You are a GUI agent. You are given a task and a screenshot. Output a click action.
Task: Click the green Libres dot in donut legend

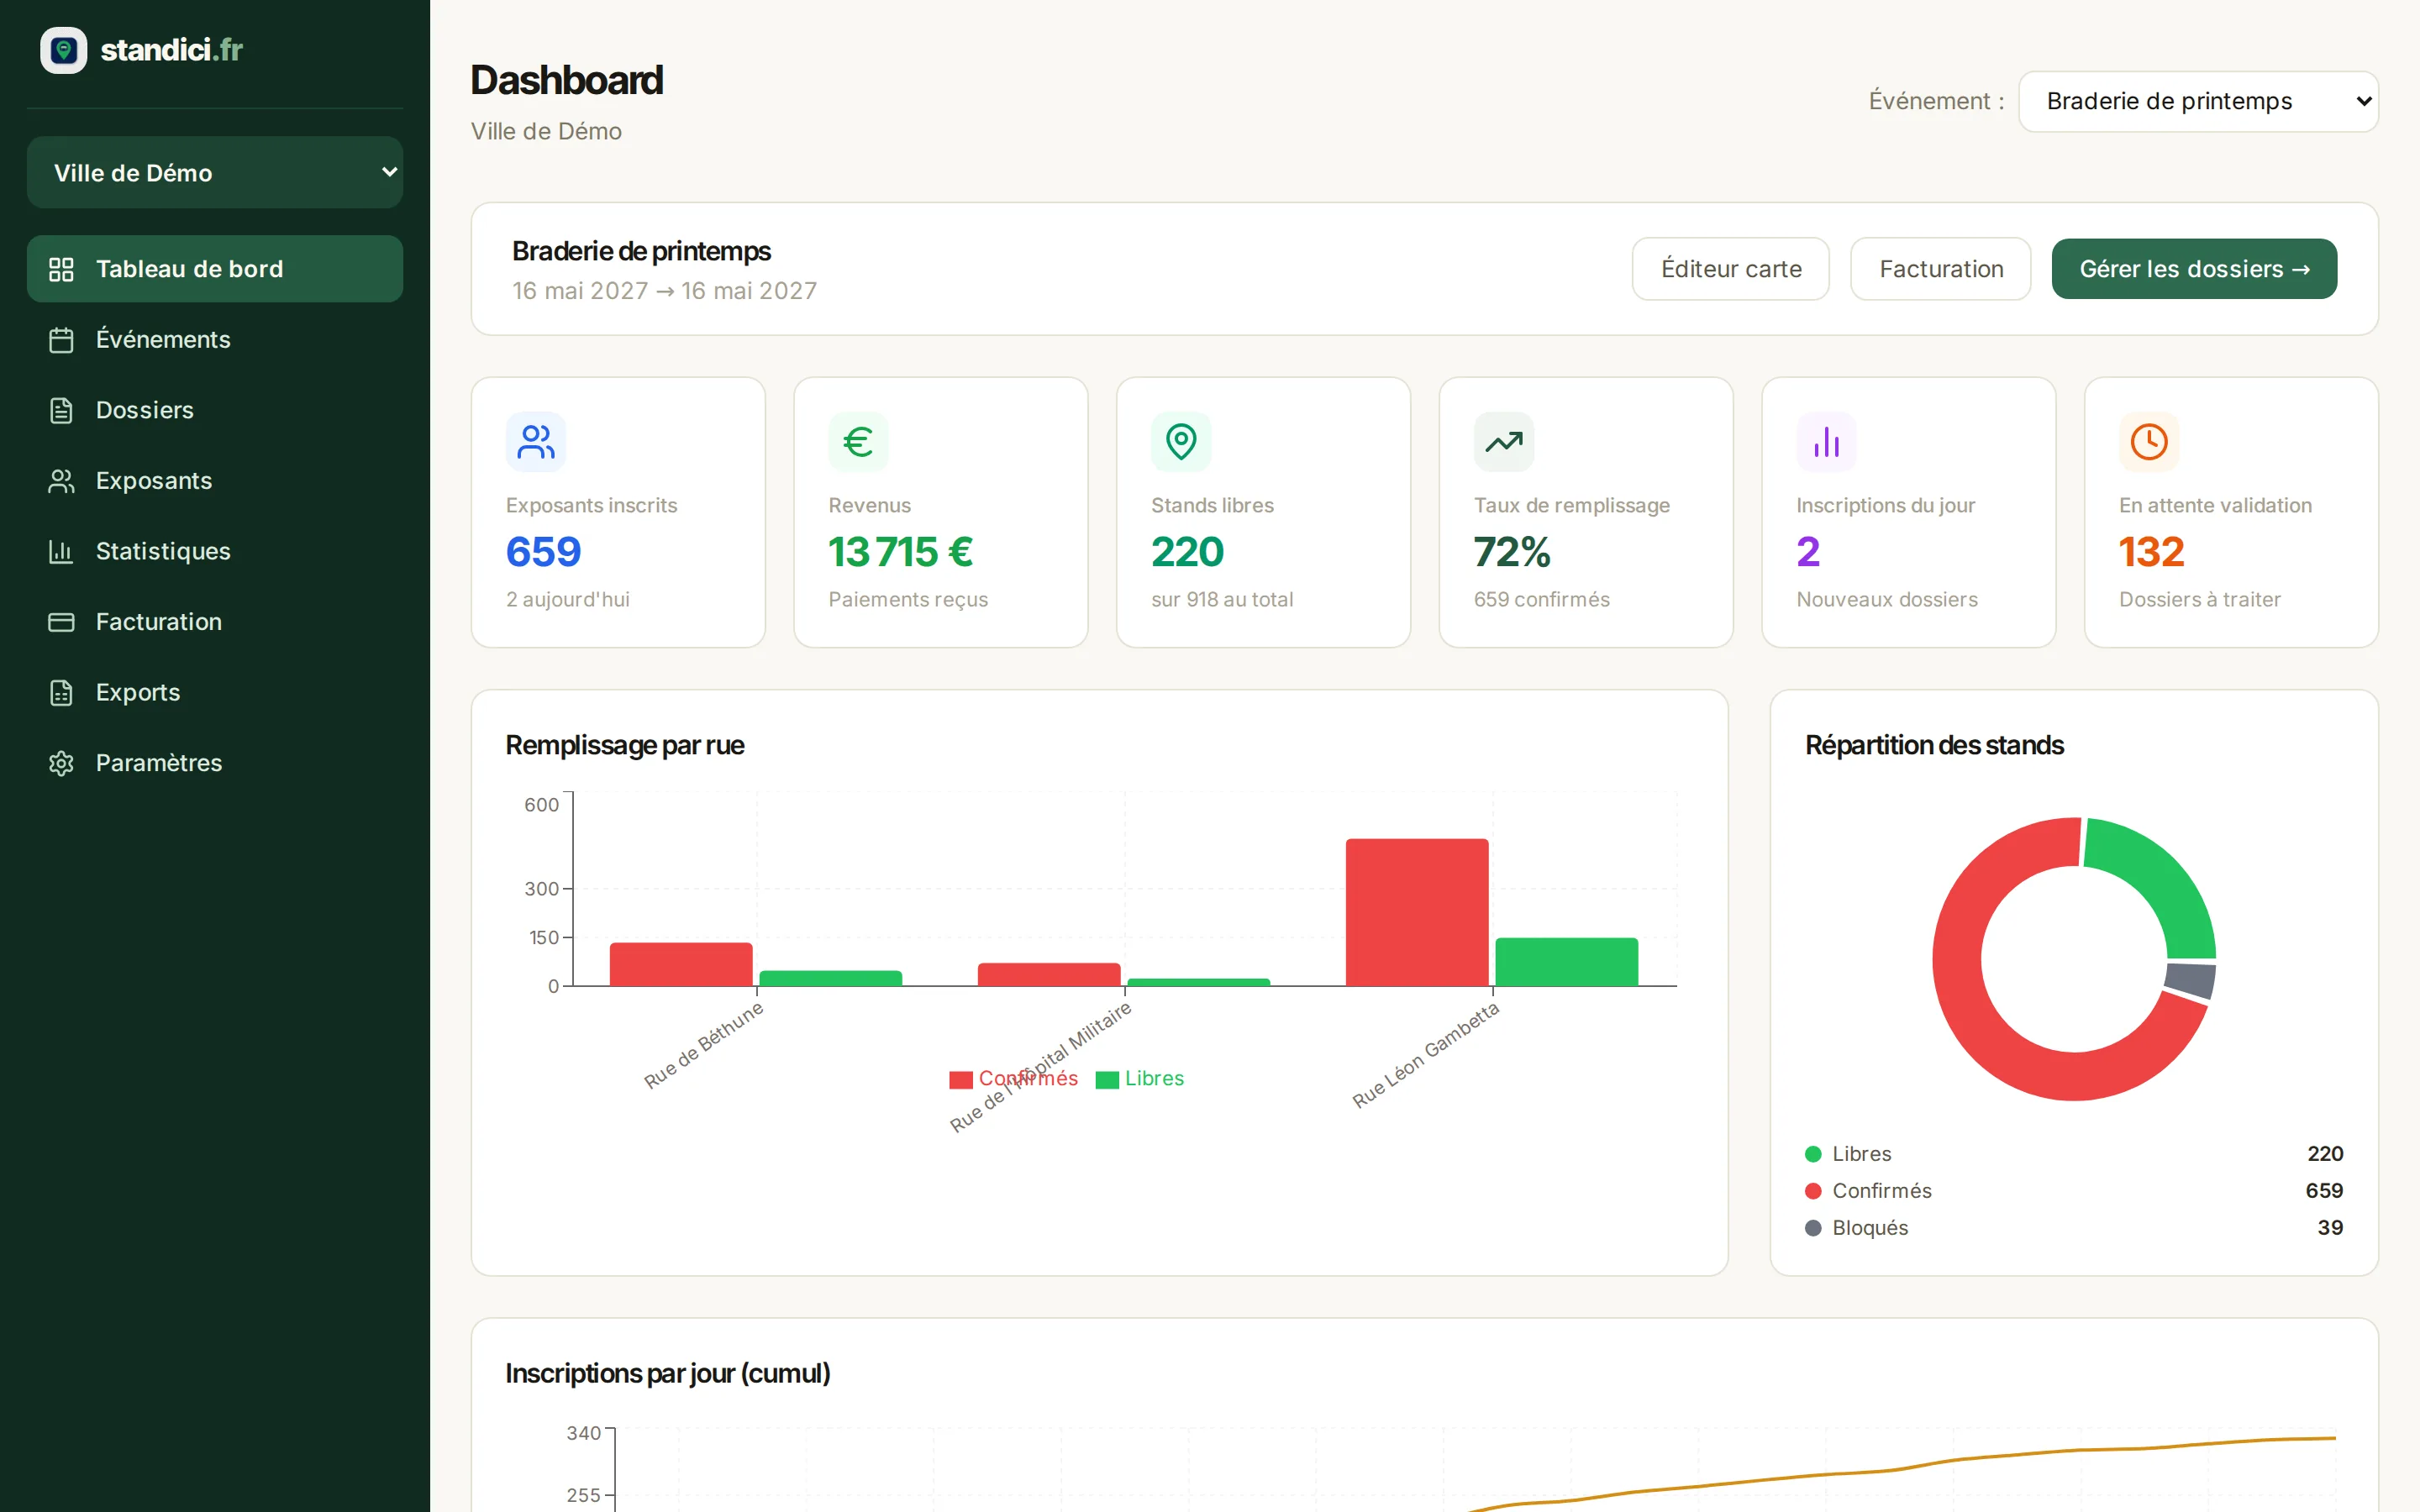(1813, 1154)
